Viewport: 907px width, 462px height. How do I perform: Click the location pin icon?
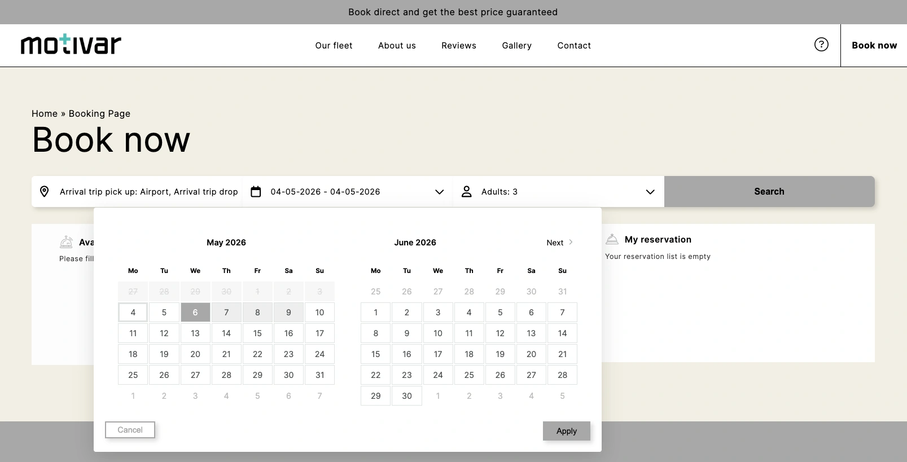45,192
